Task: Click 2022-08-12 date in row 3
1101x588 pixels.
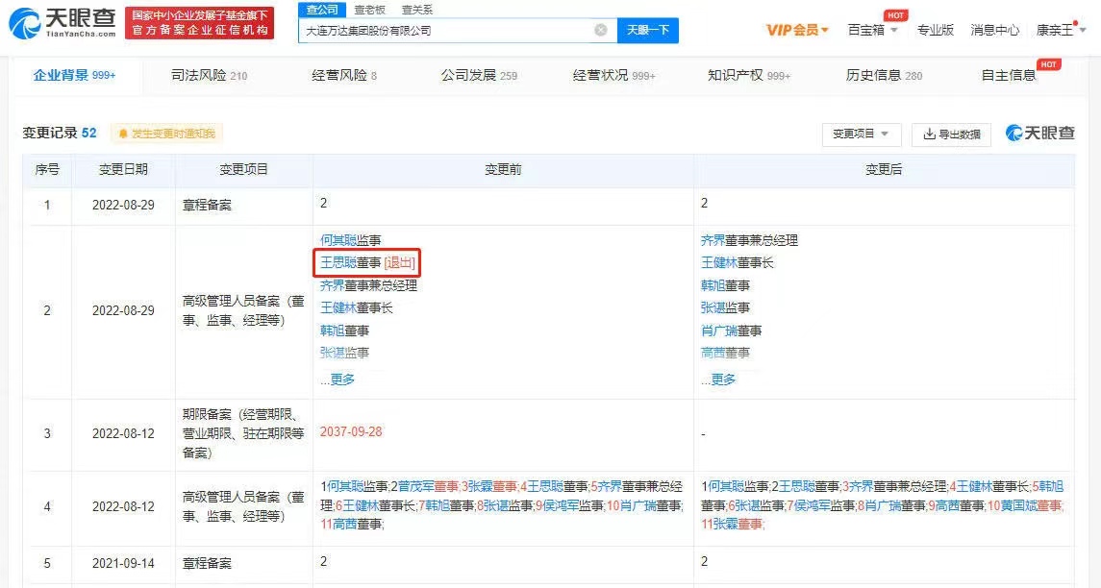Action: point(124,433)
